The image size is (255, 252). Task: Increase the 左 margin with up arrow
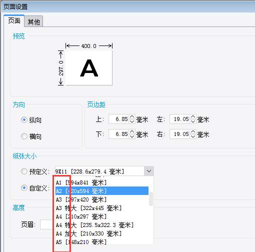point(193,116)
